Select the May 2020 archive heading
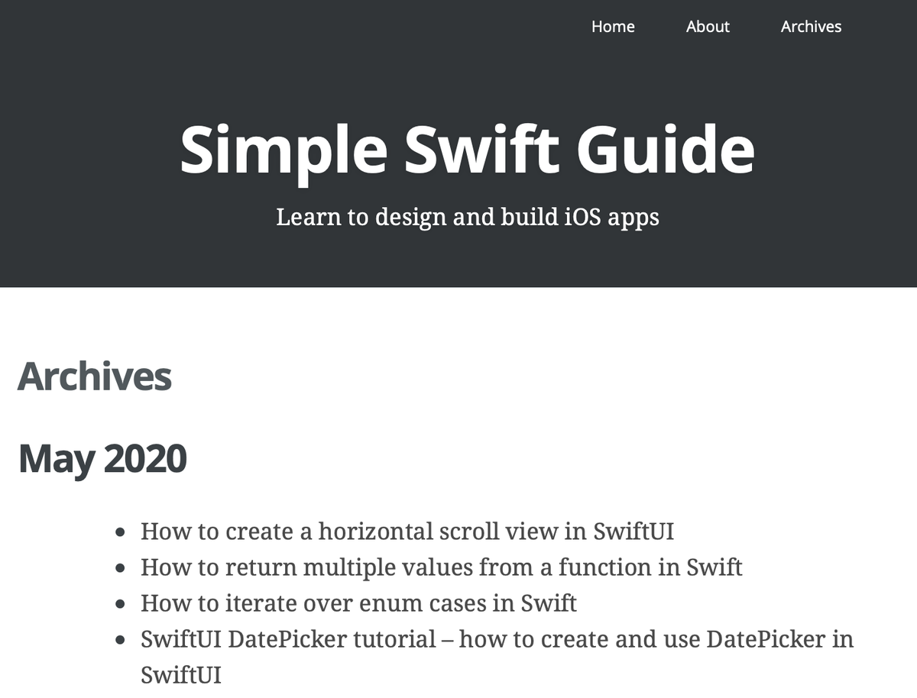Viewport: 917px width, 698px height. (103, 457)
